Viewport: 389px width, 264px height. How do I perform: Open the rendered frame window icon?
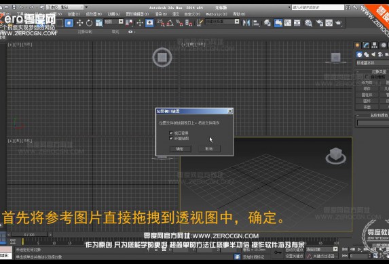pos(329,23)
